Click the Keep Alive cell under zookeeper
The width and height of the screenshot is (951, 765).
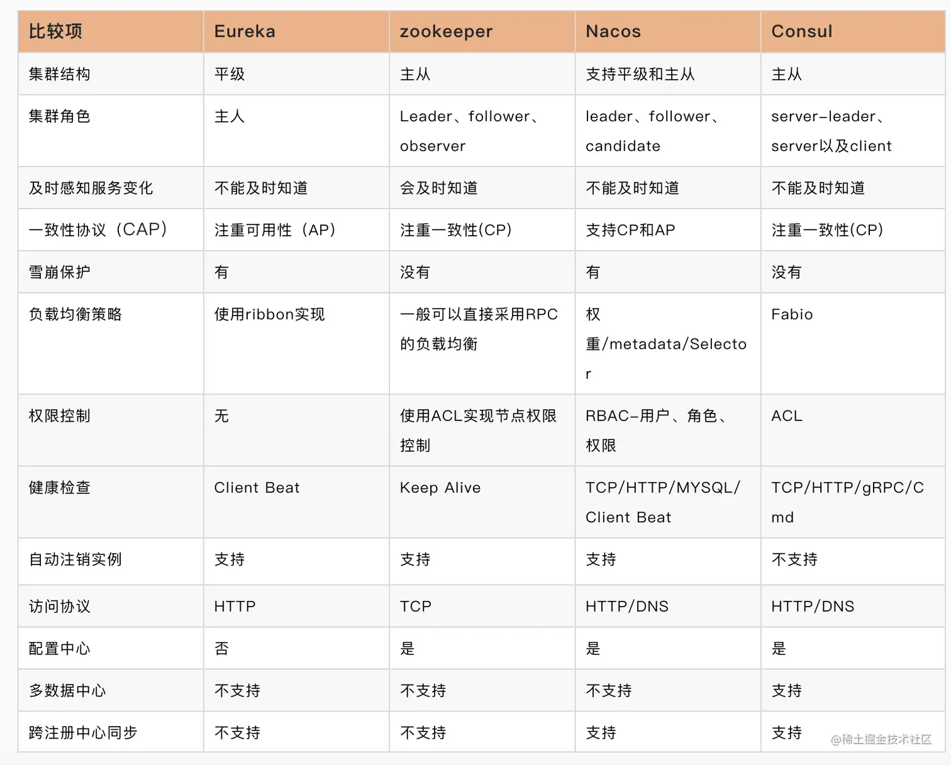tap(440, 487)
